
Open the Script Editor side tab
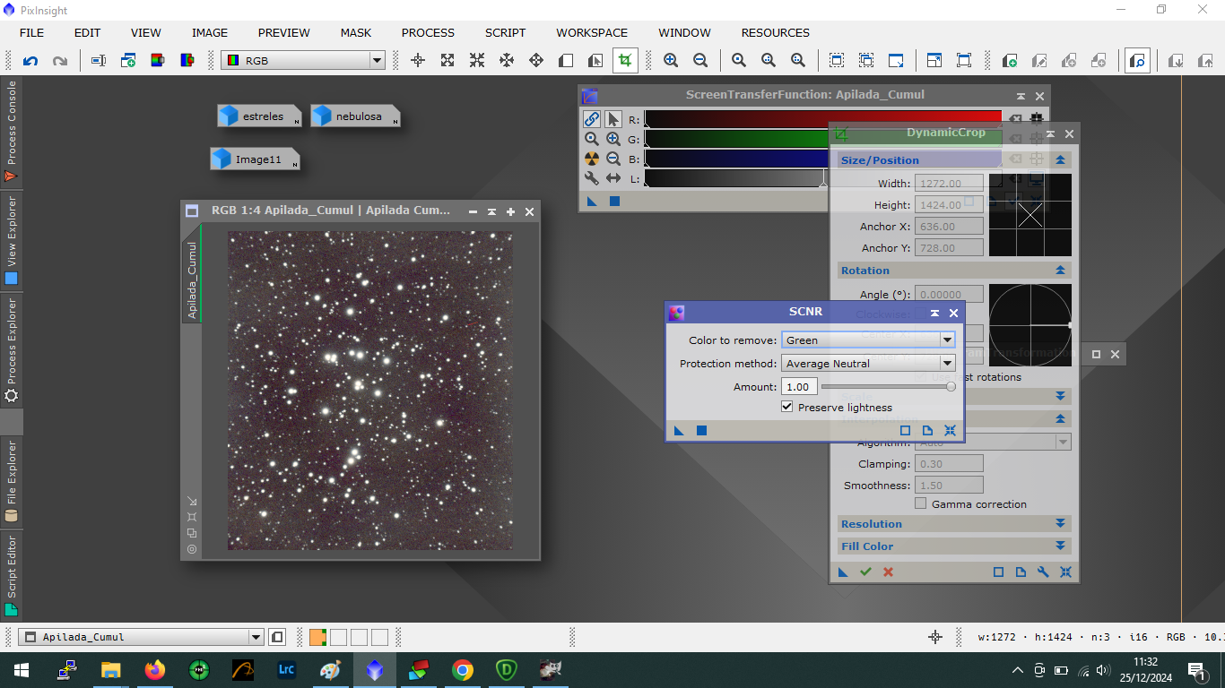12,574
